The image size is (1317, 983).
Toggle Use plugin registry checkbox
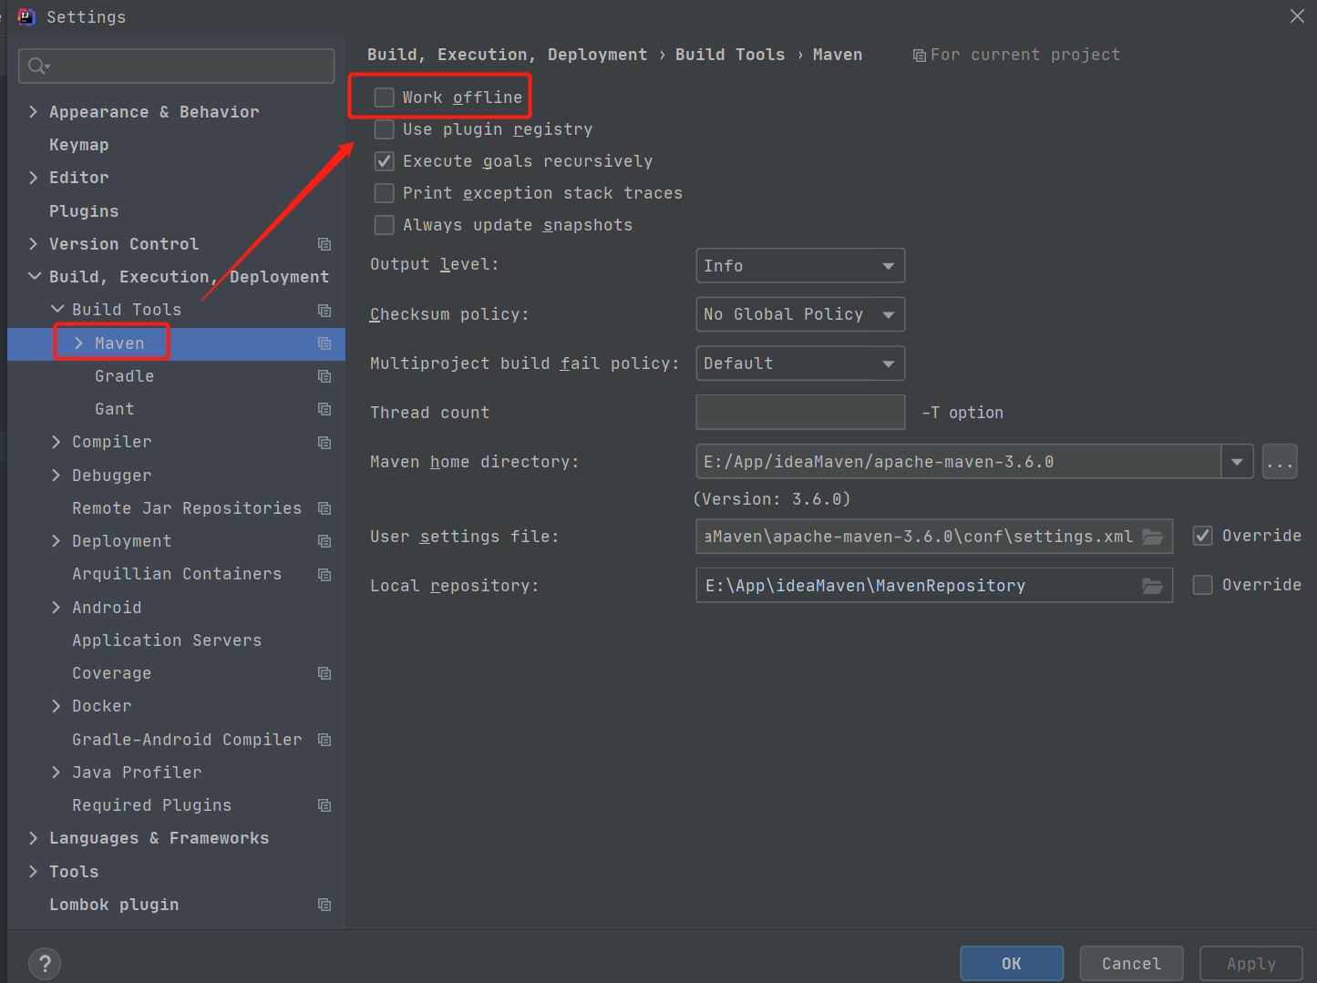[385, 129]
